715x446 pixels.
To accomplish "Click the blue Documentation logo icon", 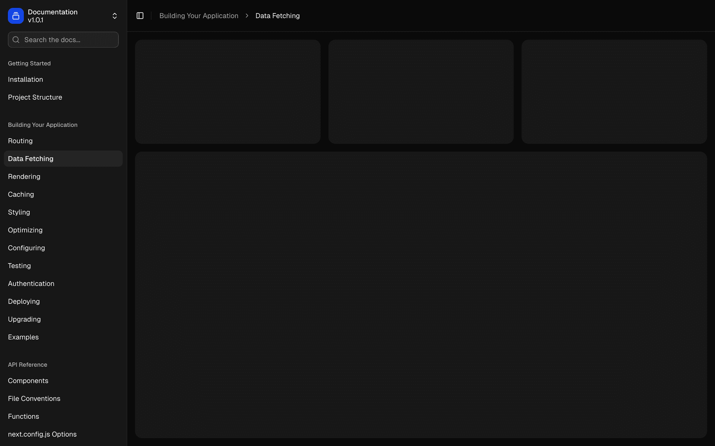I will [15, 16].
